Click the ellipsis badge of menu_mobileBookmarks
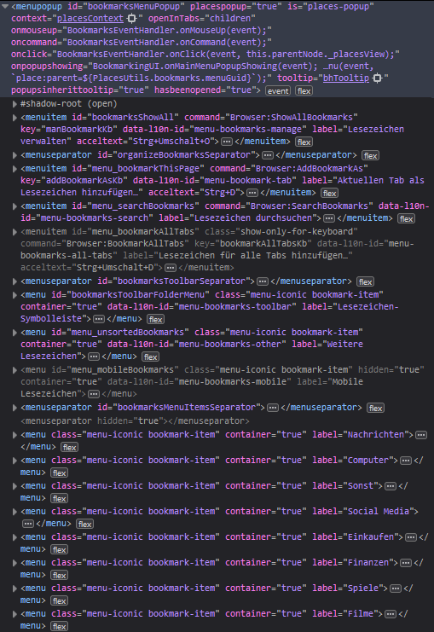The image size is (434, 632). (x=94, y=394)
